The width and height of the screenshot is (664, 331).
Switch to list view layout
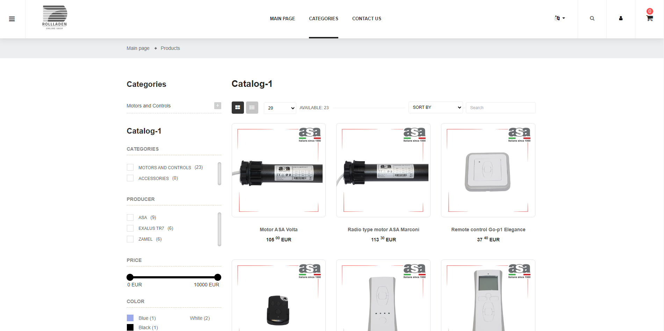click(252, 108)
